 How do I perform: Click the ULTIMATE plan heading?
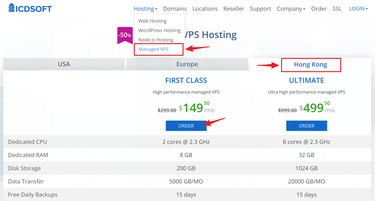pos(307,80)
